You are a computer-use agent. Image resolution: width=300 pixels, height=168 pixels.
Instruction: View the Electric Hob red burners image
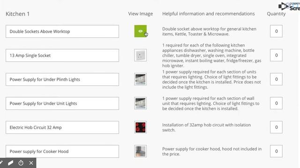click(x=141, y=127)
